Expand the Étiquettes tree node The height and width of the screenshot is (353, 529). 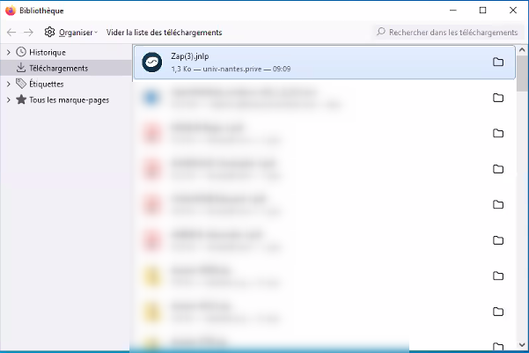8,84
